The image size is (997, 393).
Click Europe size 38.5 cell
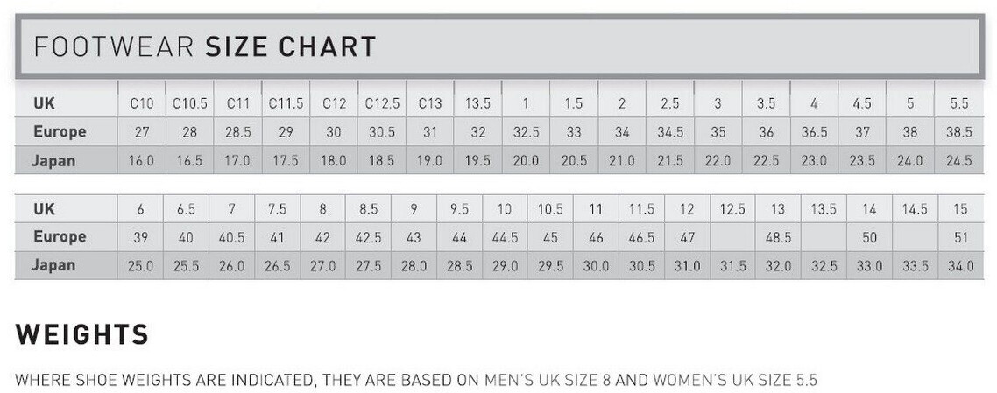pyautogui.click(x=958, y=132)
